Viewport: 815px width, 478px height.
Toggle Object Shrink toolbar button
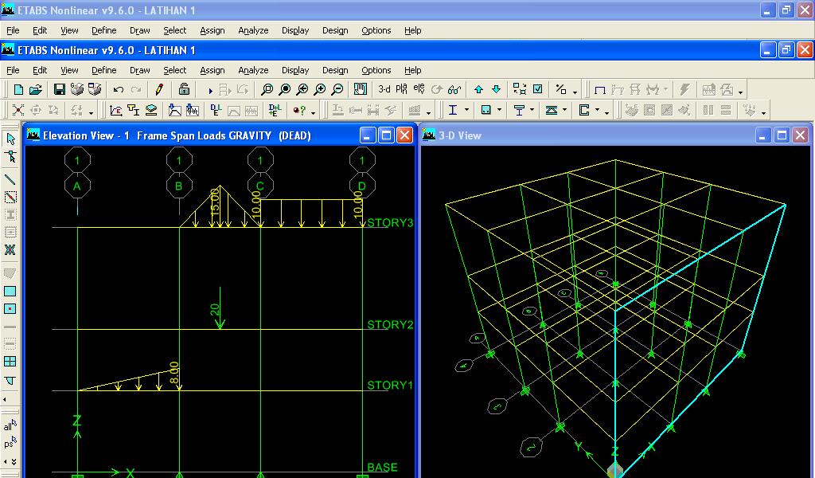click(520, 89)
